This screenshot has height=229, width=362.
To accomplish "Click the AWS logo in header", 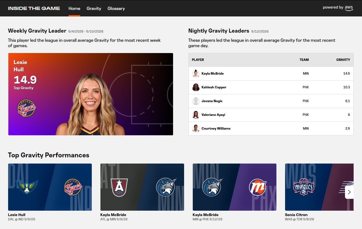I will coord(349,8).
